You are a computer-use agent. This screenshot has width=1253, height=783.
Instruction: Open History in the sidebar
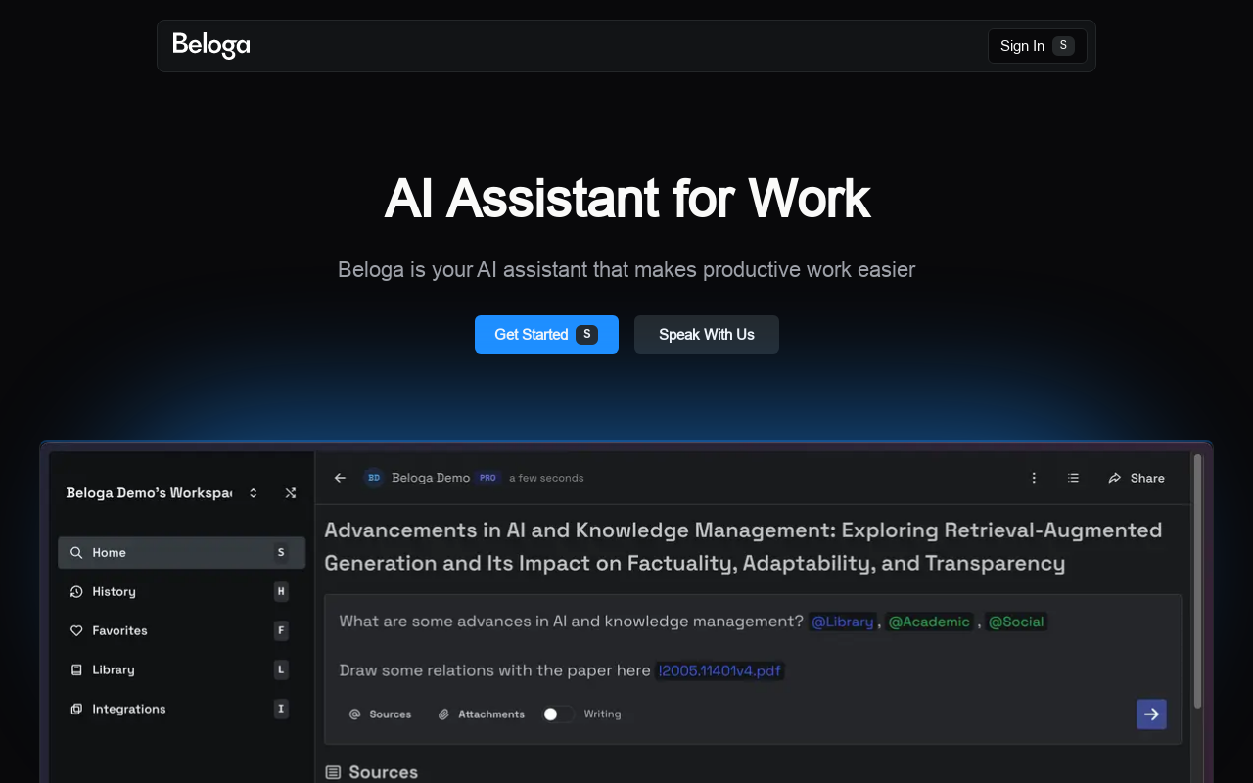(181, 592)
